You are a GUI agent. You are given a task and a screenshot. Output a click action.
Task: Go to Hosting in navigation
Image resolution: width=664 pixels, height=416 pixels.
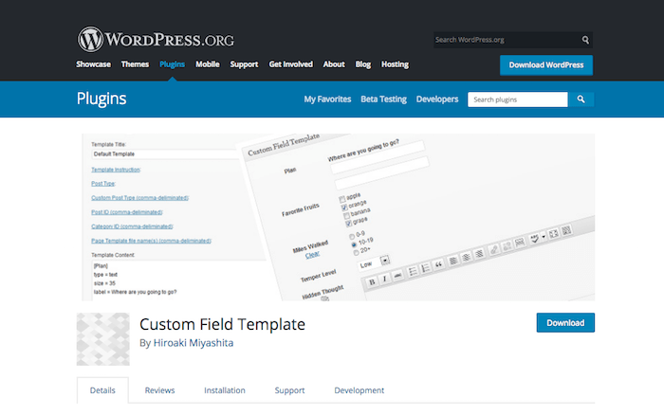click(x=395, y=64)
